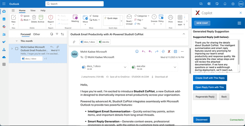
Task: Forward from message header icons
Action: (157, 52)
